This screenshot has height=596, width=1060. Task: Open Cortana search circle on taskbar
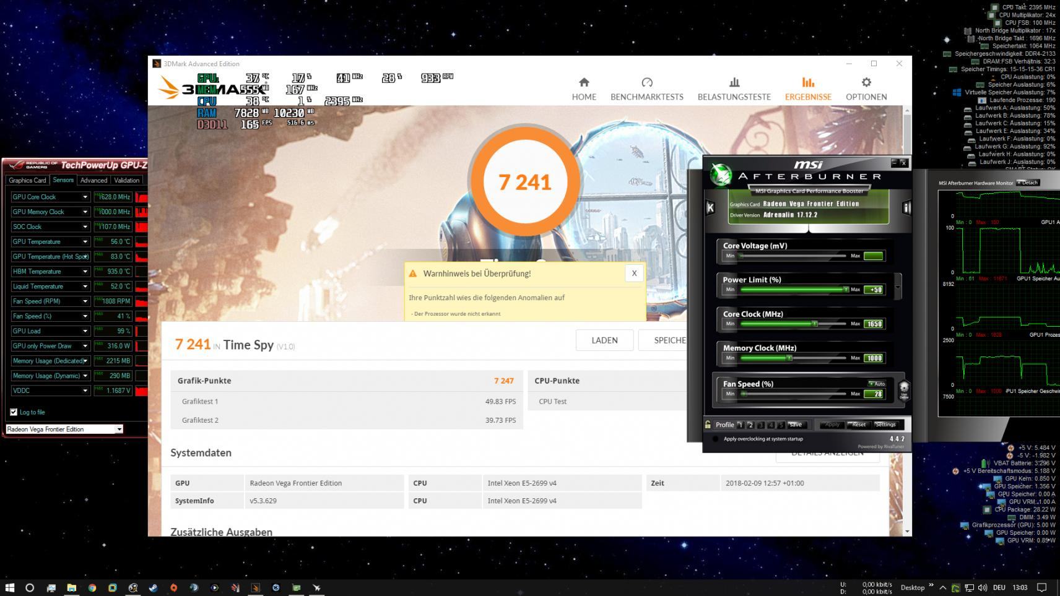click(x=30, y=587)
